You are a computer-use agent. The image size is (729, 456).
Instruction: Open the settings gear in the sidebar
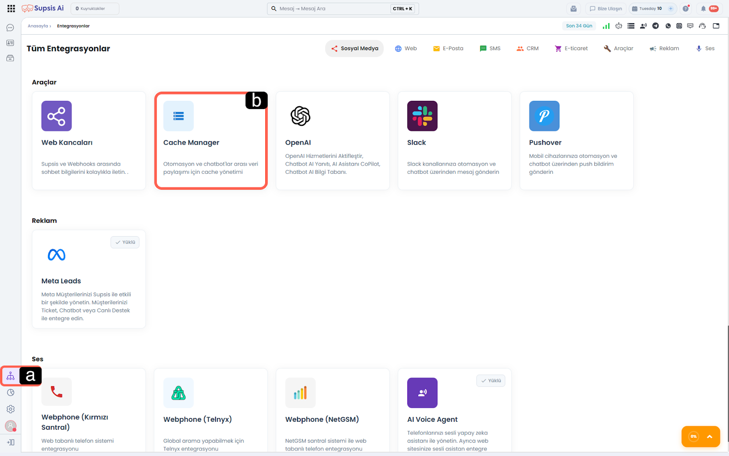10,409
